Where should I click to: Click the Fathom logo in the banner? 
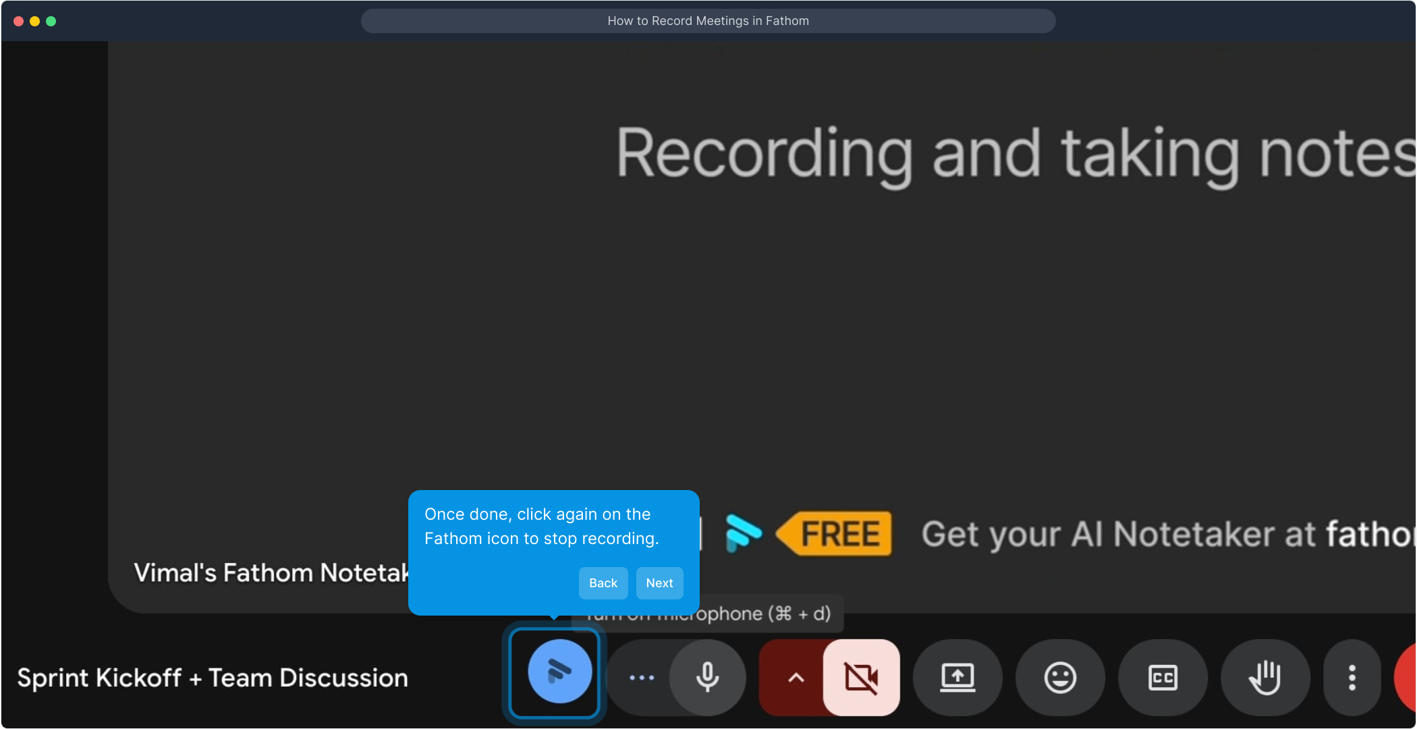pos(743,533)
